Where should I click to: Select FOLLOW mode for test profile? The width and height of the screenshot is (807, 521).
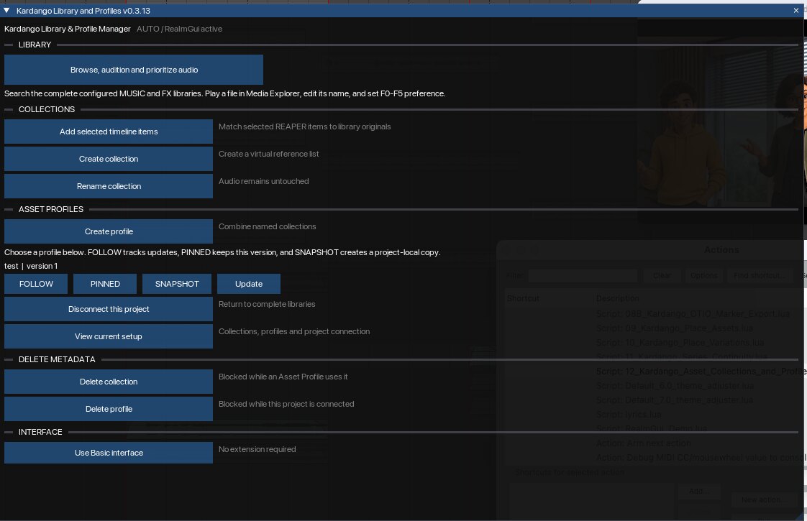tap(36, 284)
